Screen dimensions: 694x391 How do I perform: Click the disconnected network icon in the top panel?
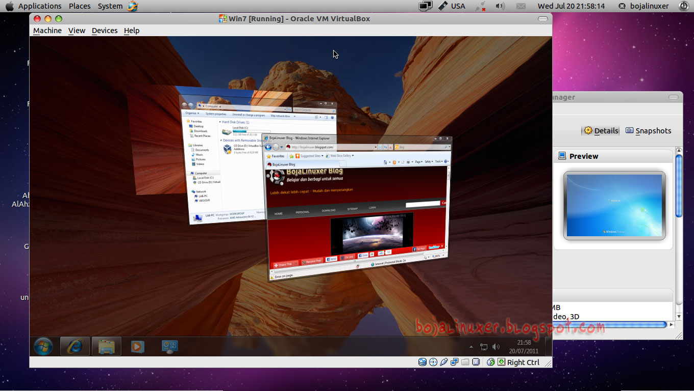coord(480,6)
